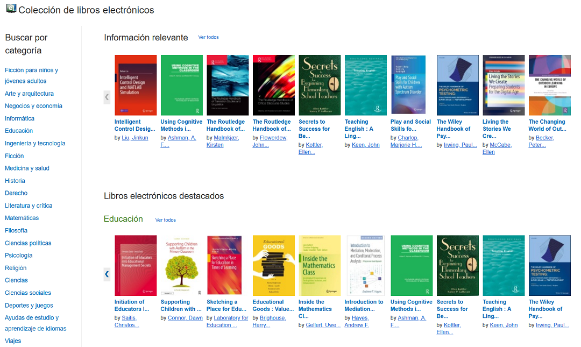Open author link Malmkjær, Kirsten
The width and height of the screenshot is (581, 347).
coord(223,141)
